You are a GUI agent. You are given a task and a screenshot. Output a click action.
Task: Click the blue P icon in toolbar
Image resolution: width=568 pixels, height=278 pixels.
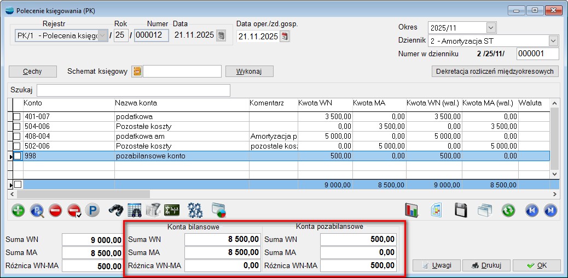tap(92, 210)
